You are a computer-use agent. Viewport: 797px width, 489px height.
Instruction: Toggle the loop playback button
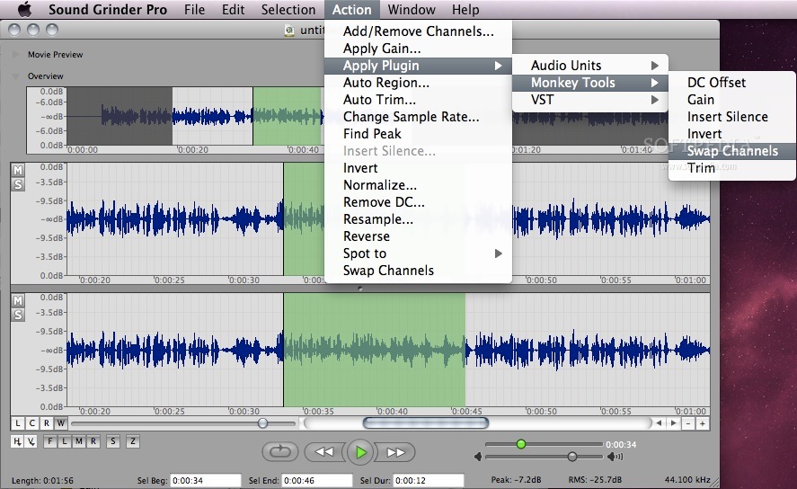(280, 451)
